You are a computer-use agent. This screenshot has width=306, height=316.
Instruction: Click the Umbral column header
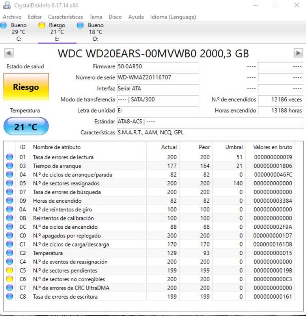[x=229, y=147]
